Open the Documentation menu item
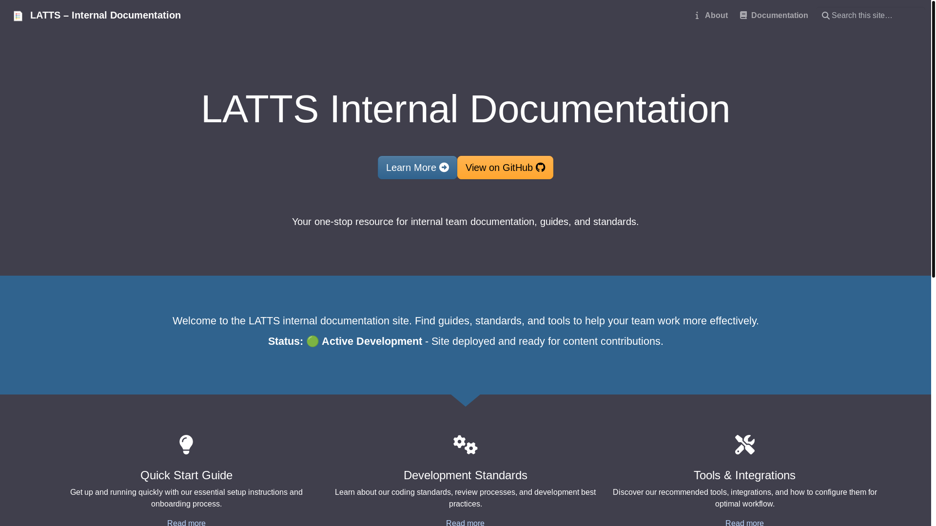The width and height of the screenshot is (936, 526). pos(774,16)
